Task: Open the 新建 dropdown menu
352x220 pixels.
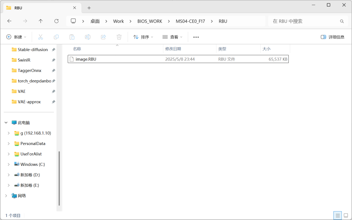Action: pyautogui.click(x=16, y=37)
